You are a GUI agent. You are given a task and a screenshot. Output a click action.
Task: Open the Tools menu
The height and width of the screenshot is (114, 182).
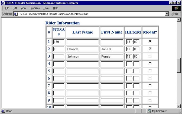pyautogui.click(x=46, y=8)
